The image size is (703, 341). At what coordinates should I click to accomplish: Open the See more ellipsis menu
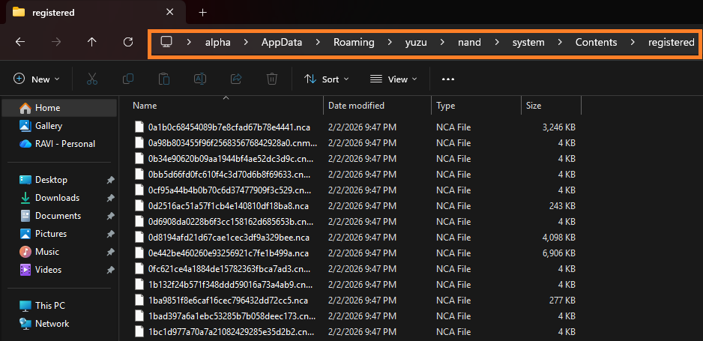point(448,79)
